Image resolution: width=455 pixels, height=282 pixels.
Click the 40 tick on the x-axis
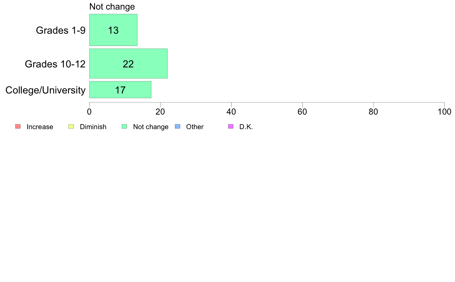click(231, 112)
